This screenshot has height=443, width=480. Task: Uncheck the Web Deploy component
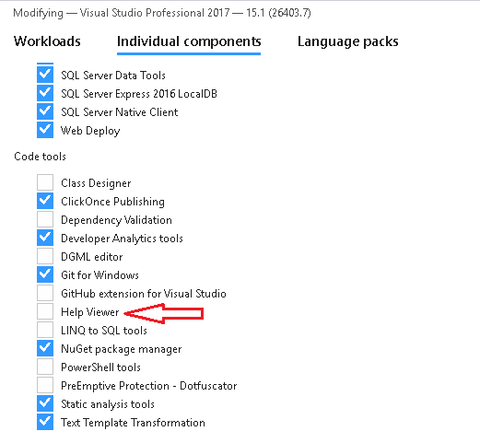pyautogui.click(x=45, y=130)
